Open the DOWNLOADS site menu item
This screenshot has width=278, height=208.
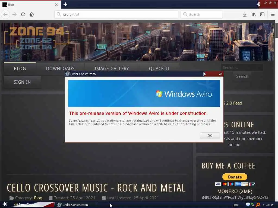coord(60,69)
